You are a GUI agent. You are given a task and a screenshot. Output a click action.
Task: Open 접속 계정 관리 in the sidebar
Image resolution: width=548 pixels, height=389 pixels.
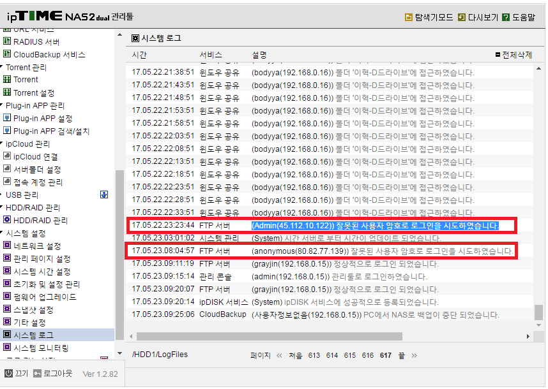click(38, 182)
